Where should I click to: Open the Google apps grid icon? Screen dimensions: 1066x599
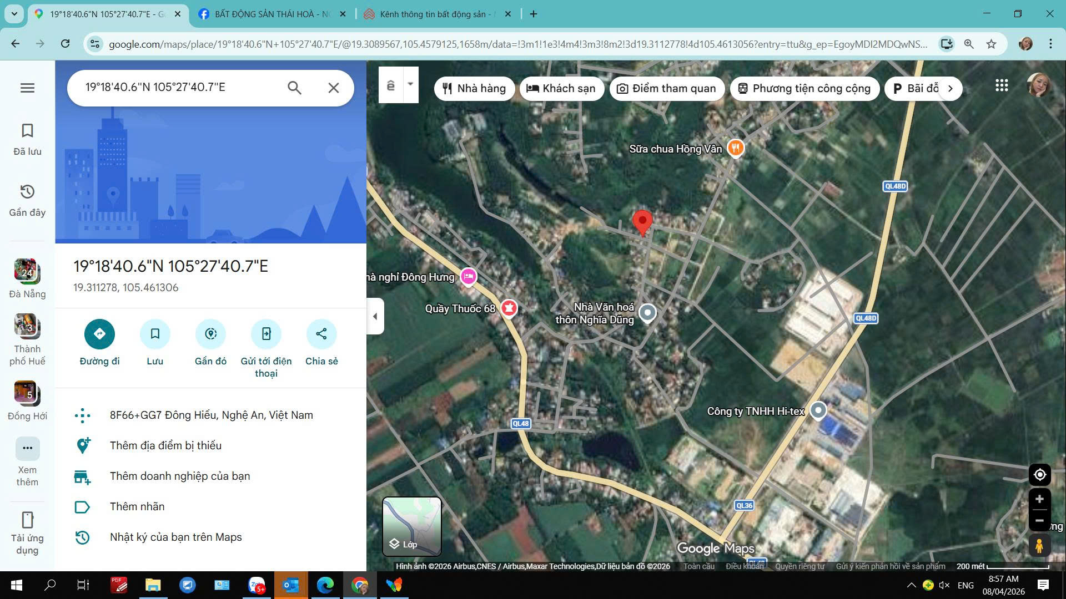(1002, 85)
